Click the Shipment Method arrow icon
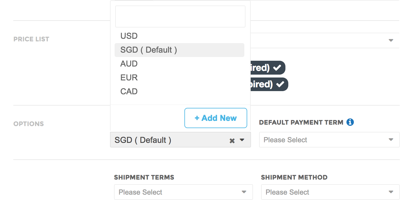 [x=391, y=192]
